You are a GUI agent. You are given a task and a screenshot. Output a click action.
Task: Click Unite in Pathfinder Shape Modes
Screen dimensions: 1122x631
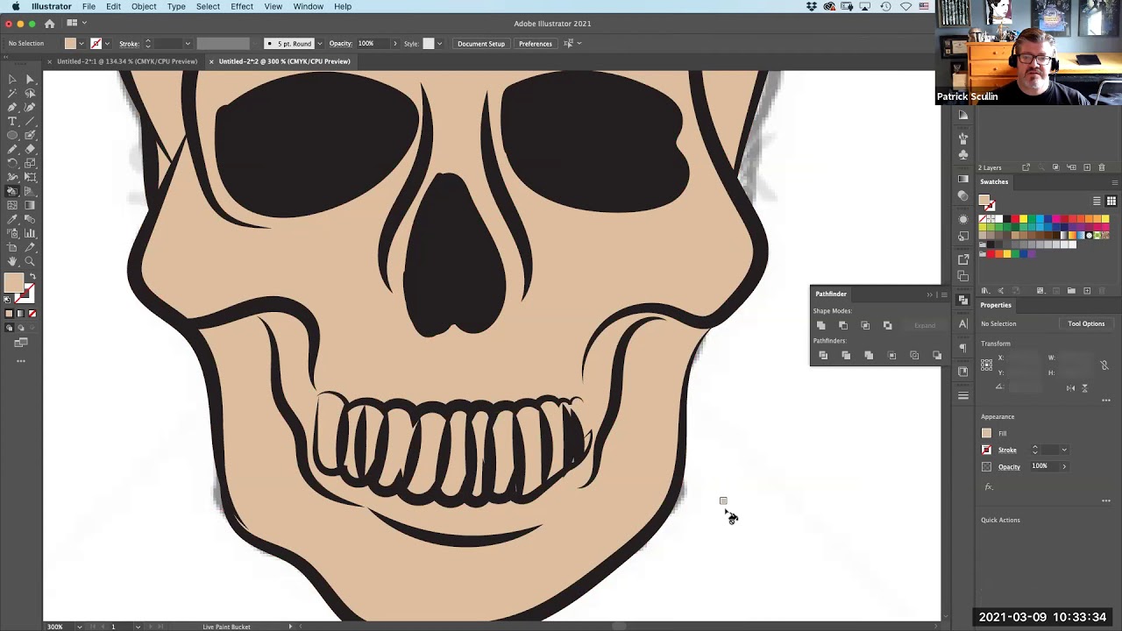(x=821, y=325)
